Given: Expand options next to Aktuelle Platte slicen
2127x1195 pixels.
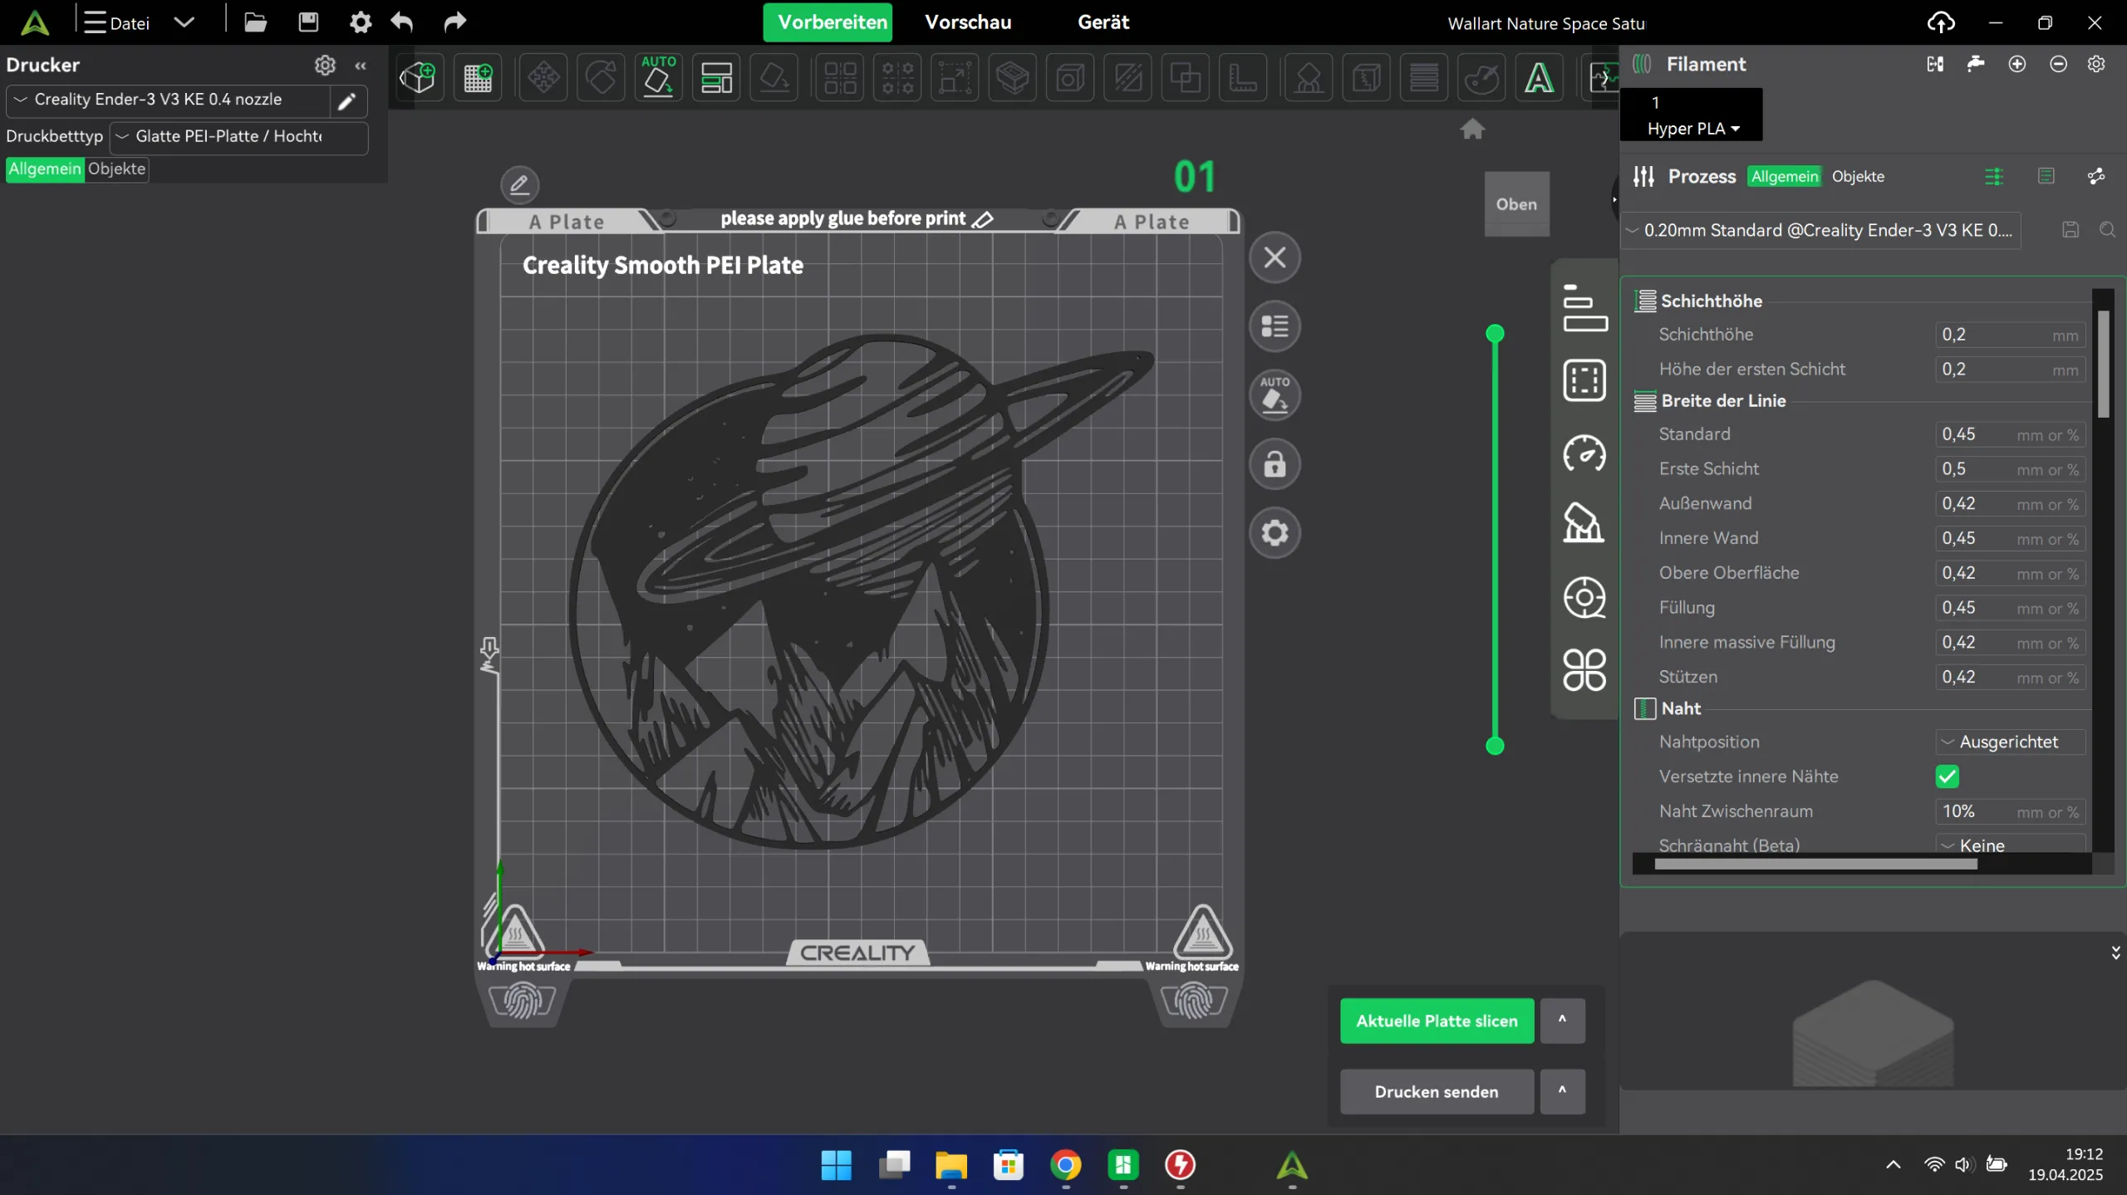Looking at the screenshot, I should 1562,1021.
